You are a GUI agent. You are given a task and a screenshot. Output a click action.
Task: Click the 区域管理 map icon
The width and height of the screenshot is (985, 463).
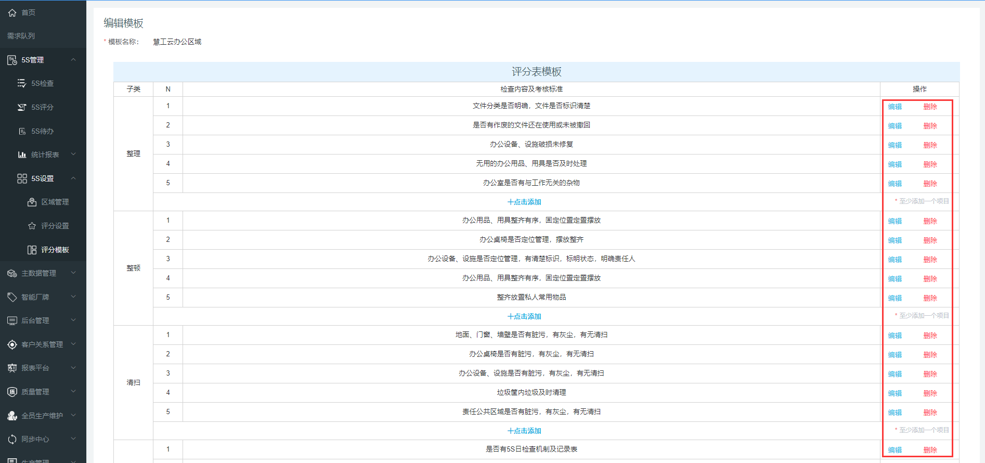coord(32,202)
